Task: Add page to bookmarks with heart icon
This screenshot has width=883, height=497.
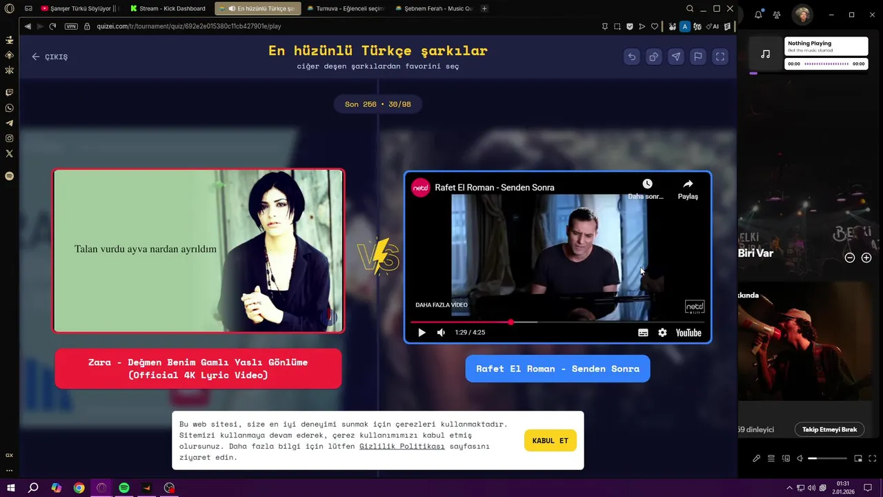Action: tap(655, 26)
